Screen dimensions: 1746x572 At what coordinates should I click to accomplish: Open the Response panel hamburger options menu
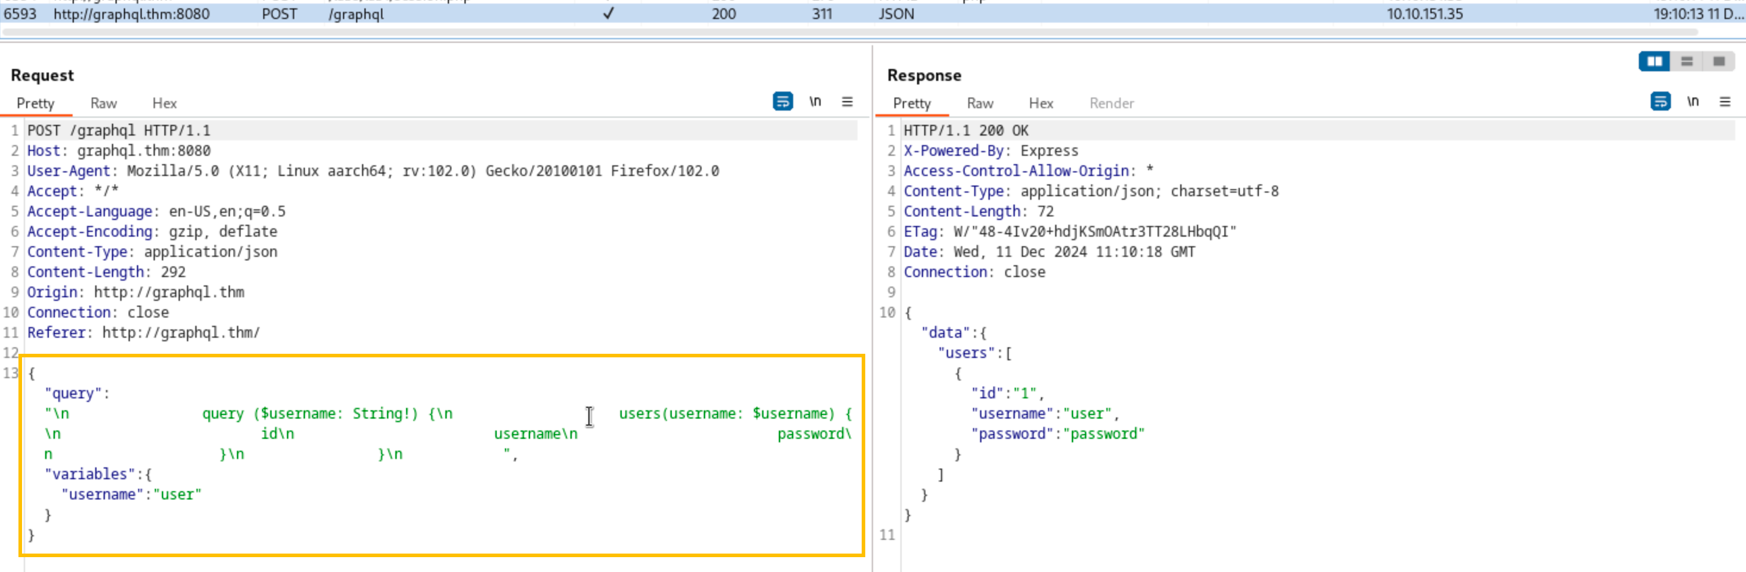(x=1725, y=102)
